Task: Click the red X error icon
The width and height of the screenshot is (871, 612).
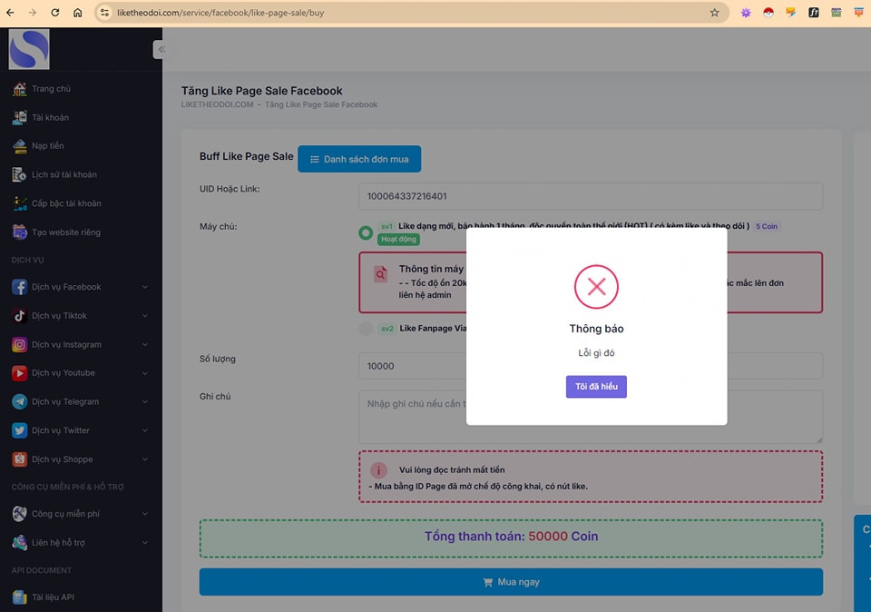Action: (x=596, y=287)
